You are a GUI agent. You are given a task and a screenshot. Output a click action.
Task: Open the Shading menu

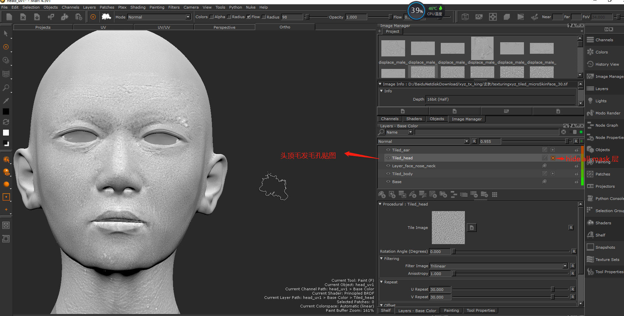[x=138, y=7]
